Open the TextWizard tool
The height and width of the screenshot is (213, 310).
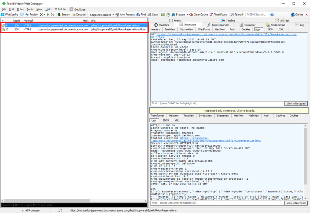click(219, 15)
